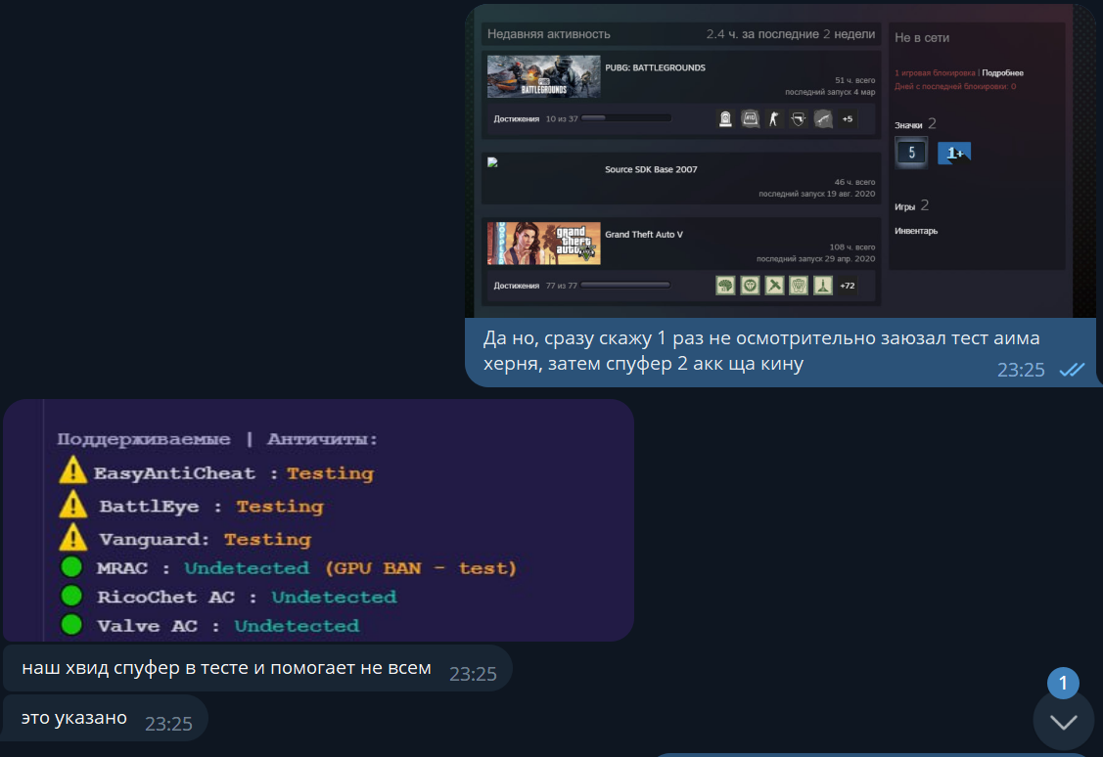Viewport: 1103px width, 757px height.
Task: Click the Игры section label
Action: pyautogui.click(x=904, y=206)
